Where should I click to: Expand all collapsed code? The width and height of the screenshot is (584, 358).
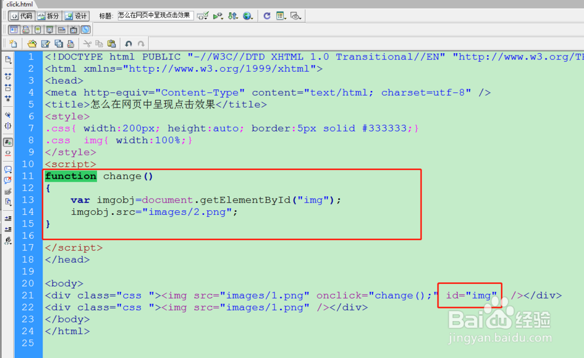pyautogui.click(x=8, y=99)
